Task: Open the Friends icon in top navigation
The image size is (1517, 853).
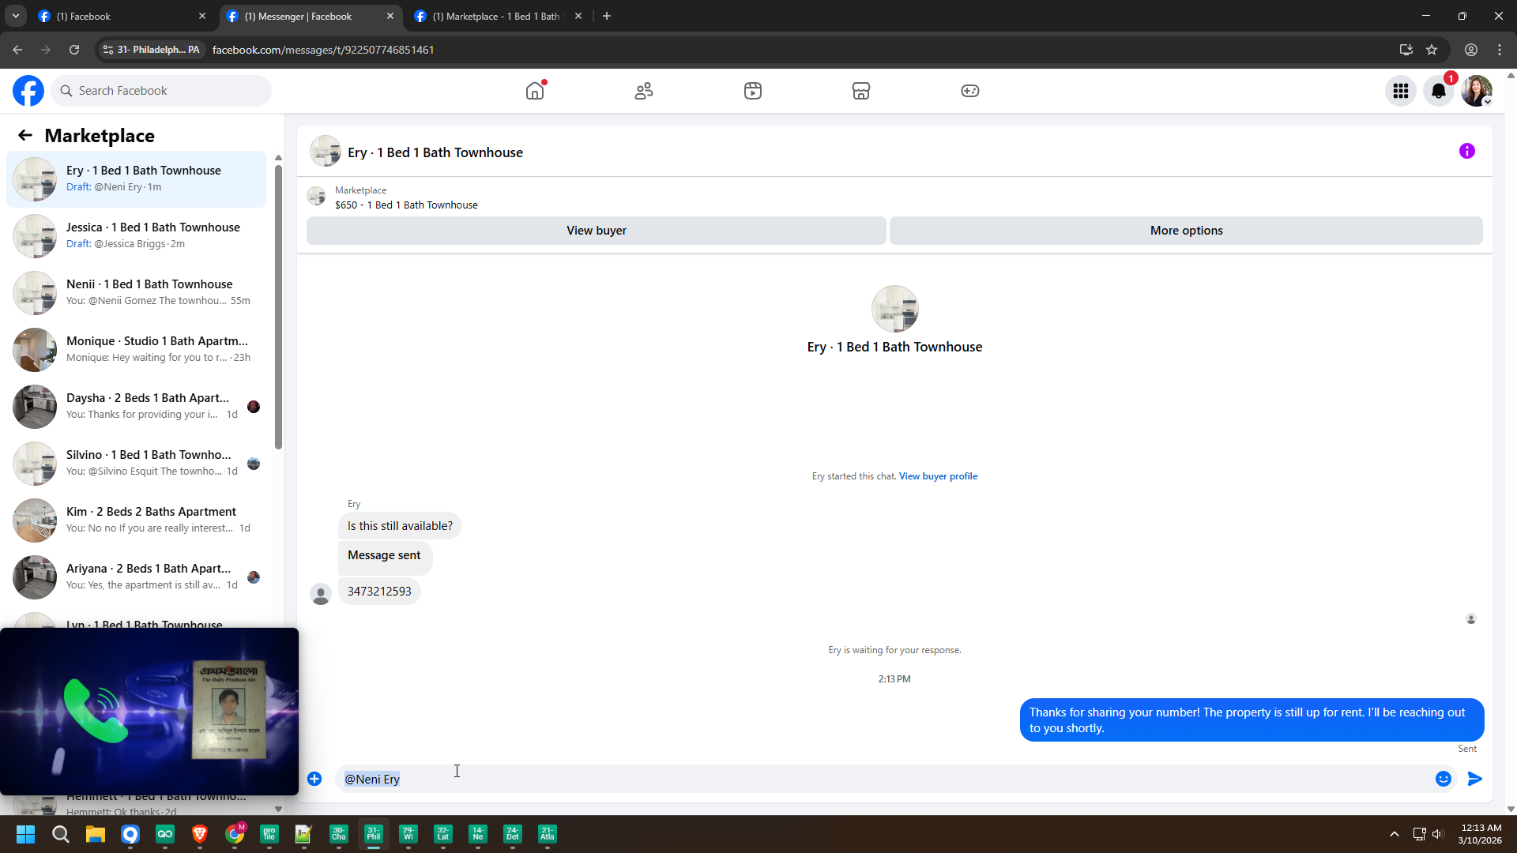Action: 644,91
